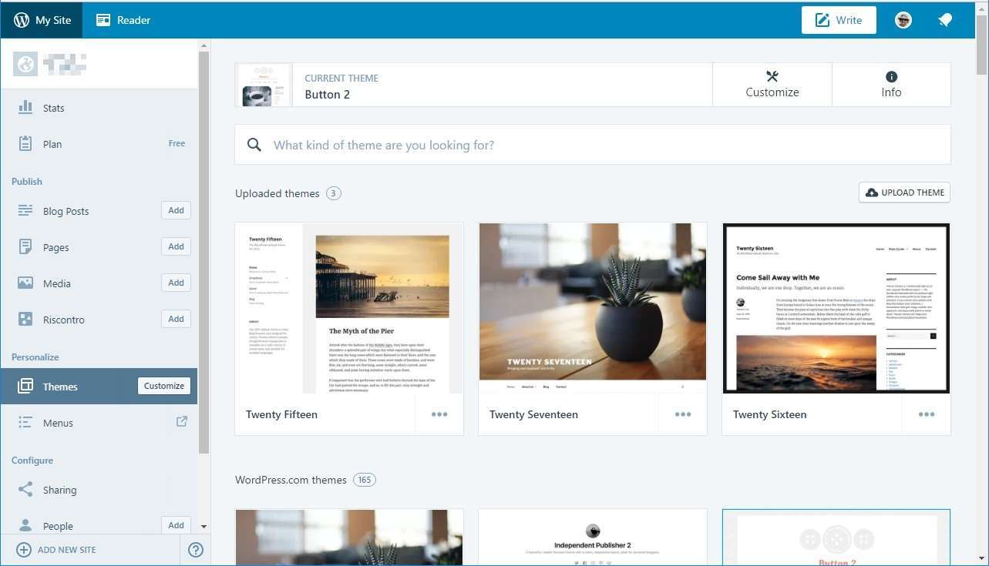Open the Stats menu item
989x566 pixels.
99,108
